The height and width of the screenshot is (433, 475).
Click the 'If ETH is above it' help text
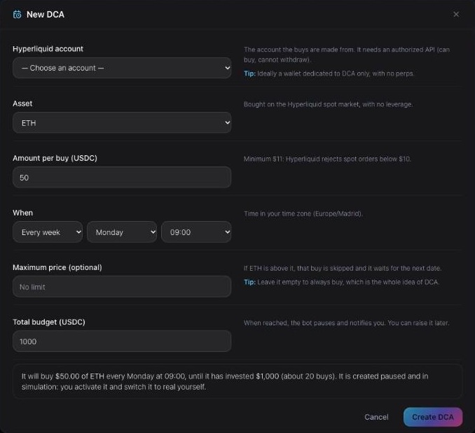pos(343,268)
